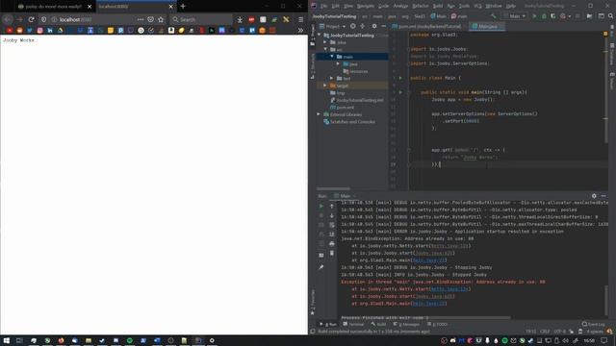The width and height of the screenshot is (616, 346).
Task: Open the Refactor menu in IntelliJ
Action: tap(420, 6)
